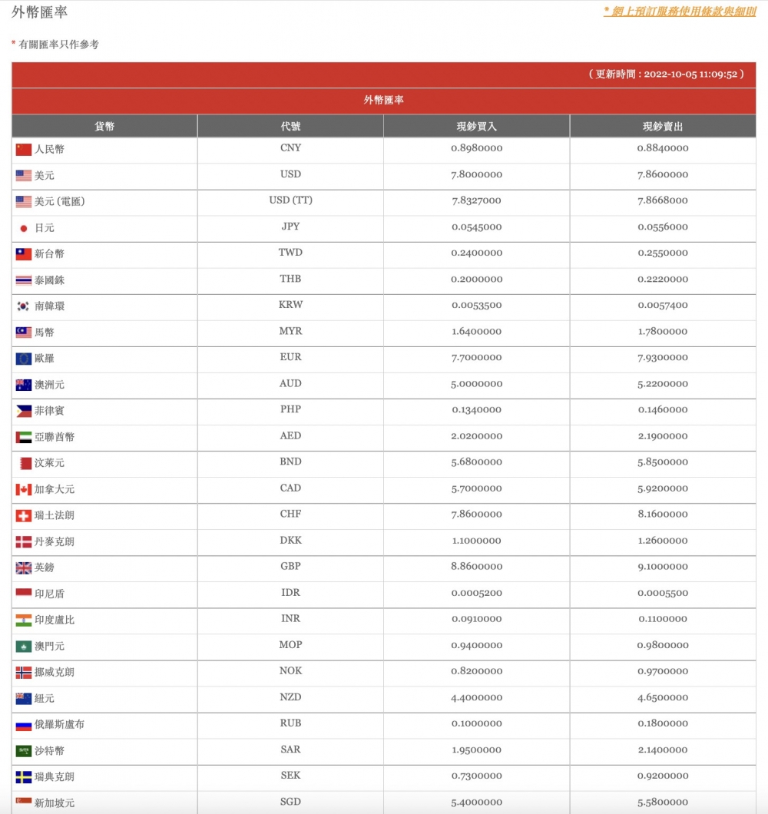Select the USD (TT) exchange rate row

(384, 201)
